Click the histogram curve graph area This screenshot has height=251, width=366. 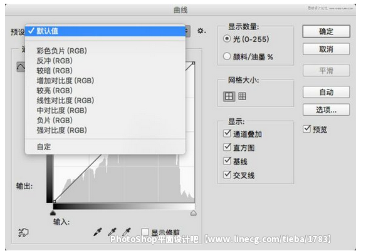pyautogui.click(x=124, y=178)
